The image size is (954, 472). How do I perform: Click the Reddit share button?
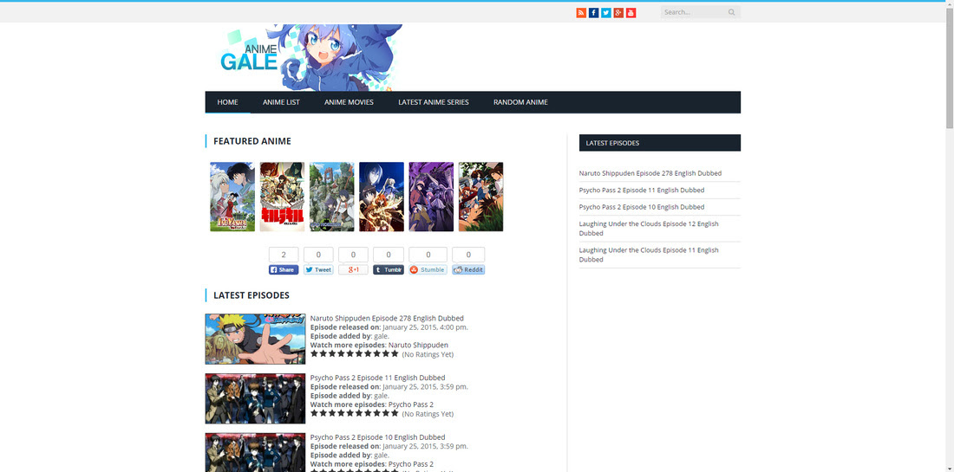coord(468,269)
